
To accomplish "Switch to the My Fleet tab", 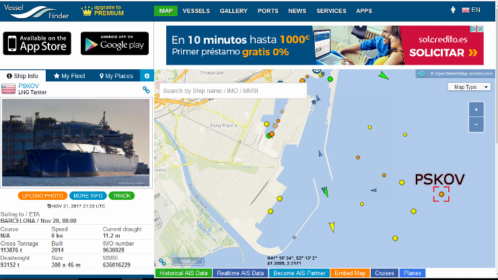I will pos(69,76).
